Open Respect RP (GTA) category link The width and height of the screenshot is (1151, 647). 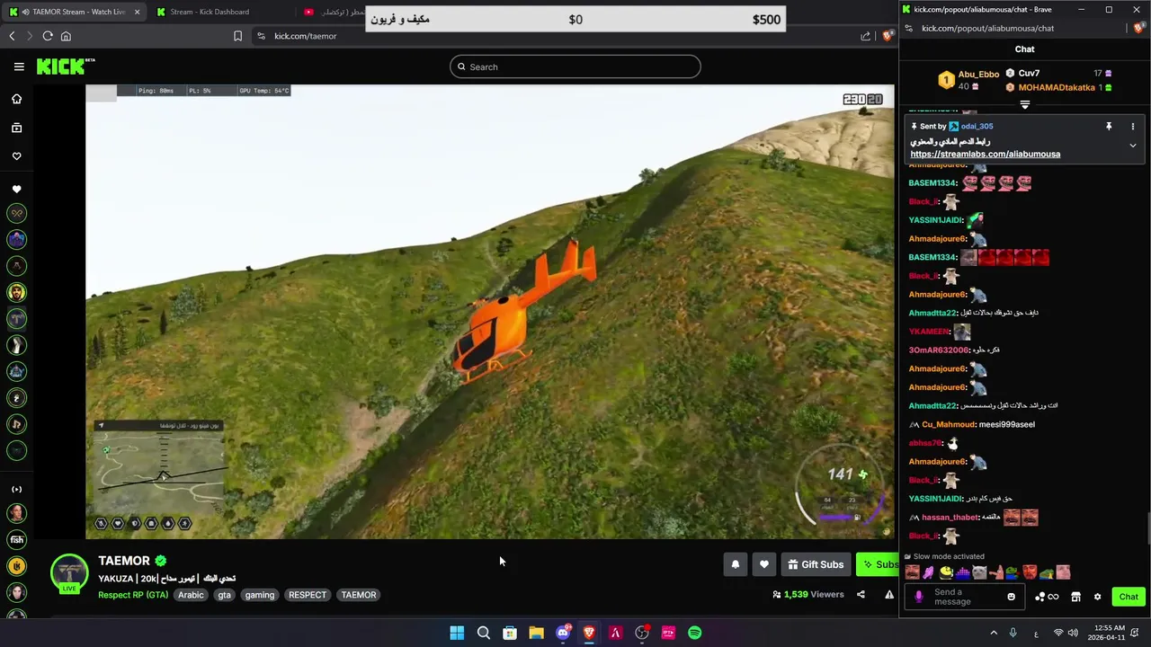(x=133, y=595)
